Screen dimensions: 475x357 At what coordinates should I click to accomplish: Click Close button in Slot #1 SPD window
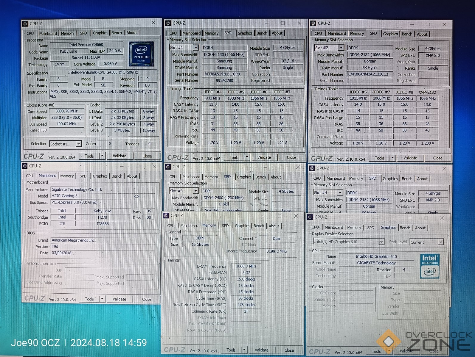point(291,157)
